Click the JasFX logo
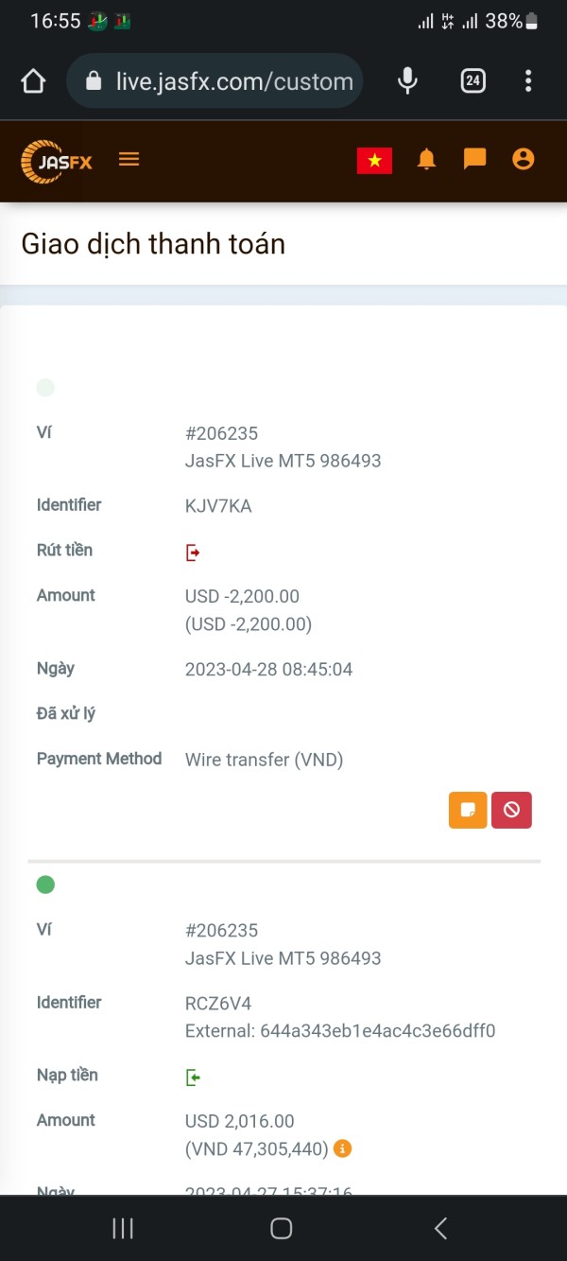 pos(57,161)
